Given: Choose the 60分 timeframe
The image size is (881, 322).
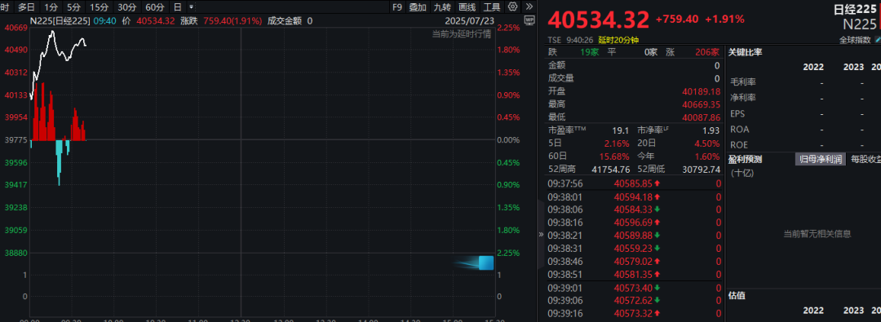Looking at the screenshot, I should point(155,7).
